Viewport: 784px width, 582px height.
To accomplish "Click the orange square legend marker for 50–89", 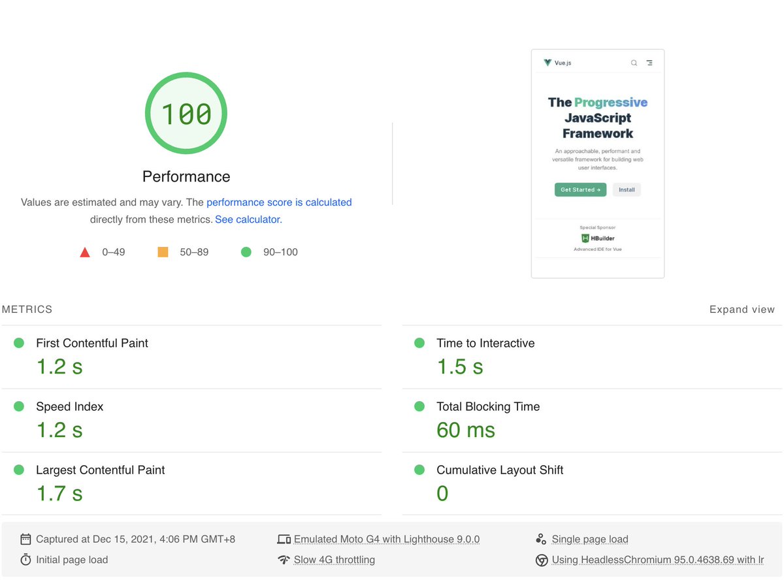I will [163, 251].
